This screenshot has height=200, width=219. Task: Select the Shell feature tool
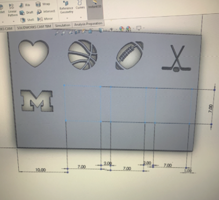pos(27,20)
